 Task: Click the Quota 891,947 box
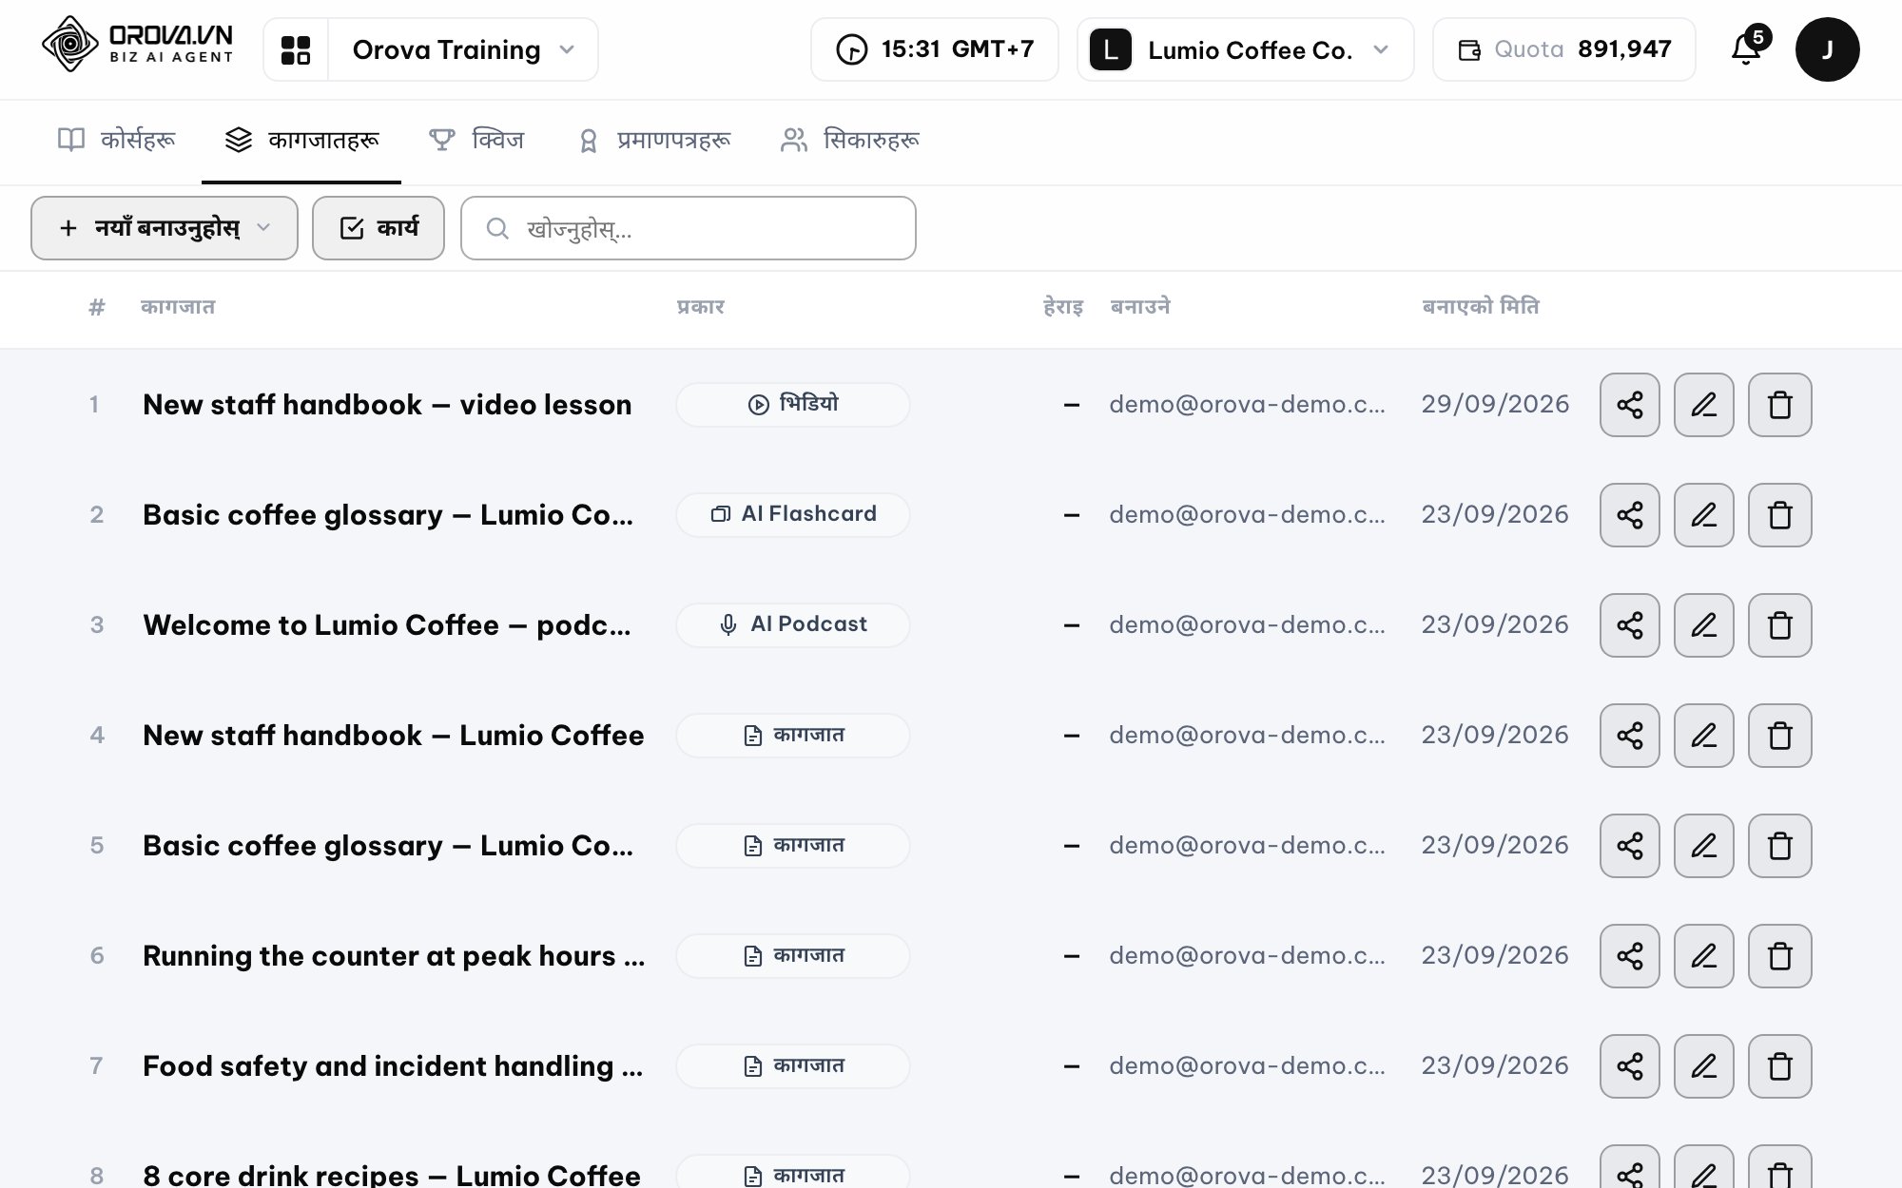(1564, 49)
